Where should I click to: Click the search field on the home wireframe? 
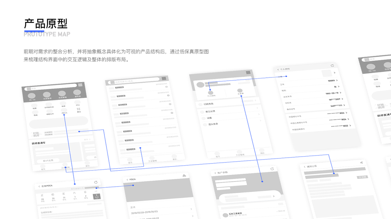[x=51, y=87]
